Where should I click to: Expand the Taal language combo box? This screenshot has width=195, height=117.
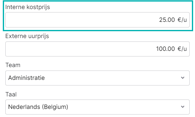click(x=97, y=107)
